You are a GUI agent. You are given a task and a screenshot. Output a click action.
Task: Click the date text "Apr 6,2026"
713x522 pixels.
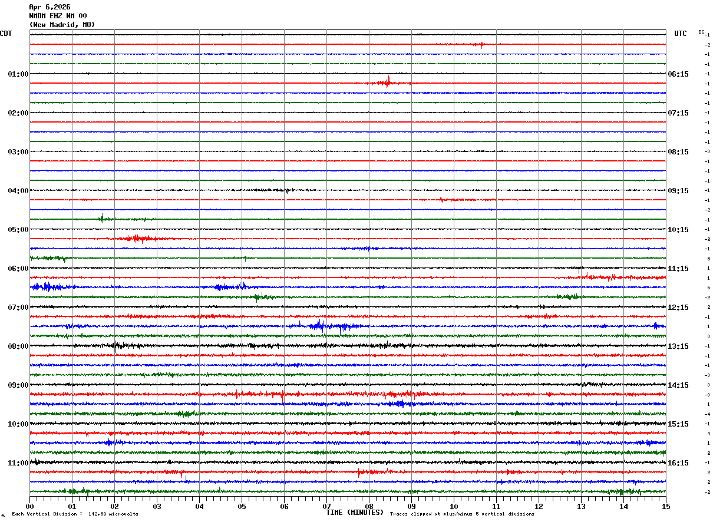(x=49, y=7)
